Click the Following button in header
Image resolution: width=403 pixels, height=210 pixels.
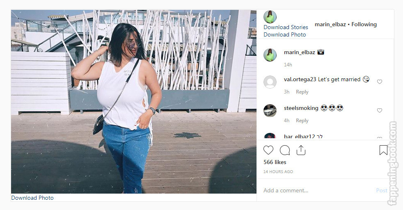(364, 24)
